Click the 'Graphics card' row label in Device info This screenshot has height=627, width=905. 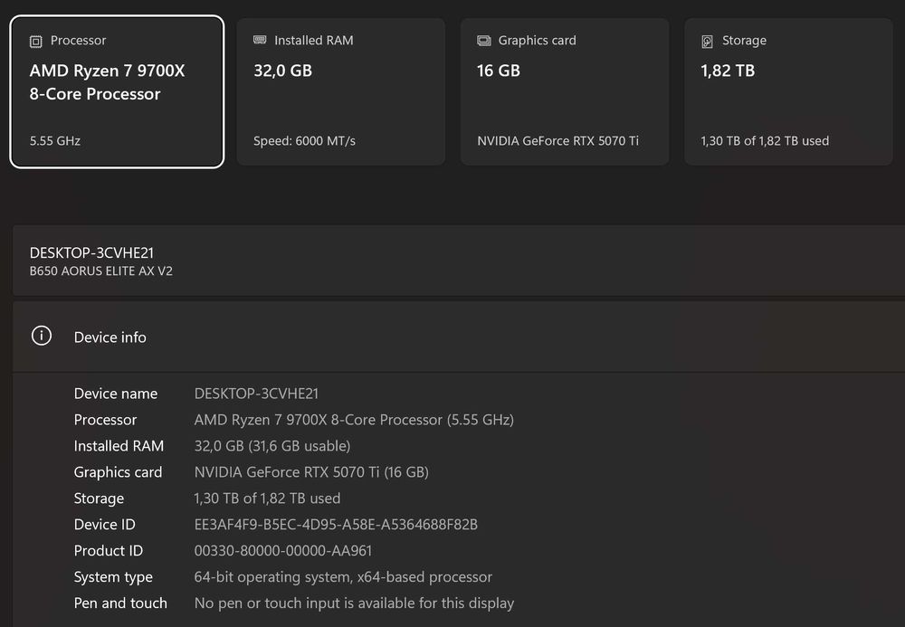coord(118,472)
